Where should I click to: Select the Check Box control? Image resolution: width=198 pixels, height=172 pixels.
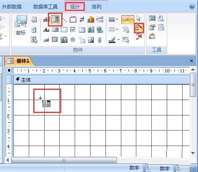coord(73,30)
